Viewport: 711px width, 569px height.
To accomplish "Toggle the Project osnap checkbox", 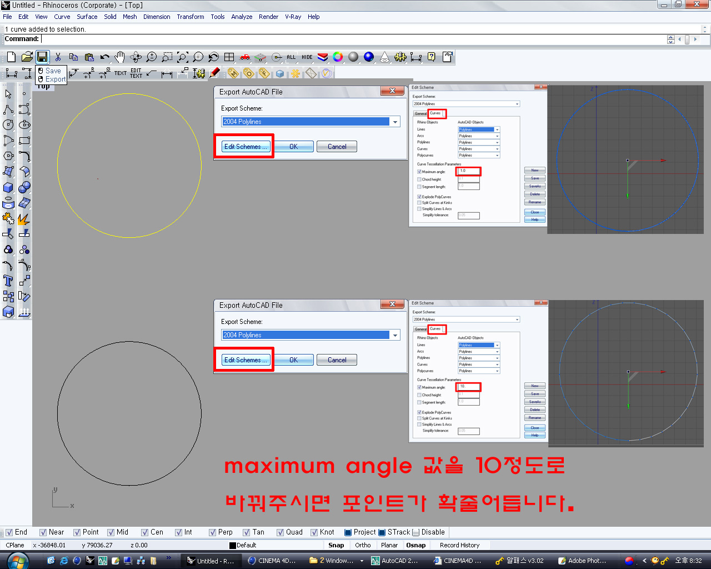I will click(348, 532).
